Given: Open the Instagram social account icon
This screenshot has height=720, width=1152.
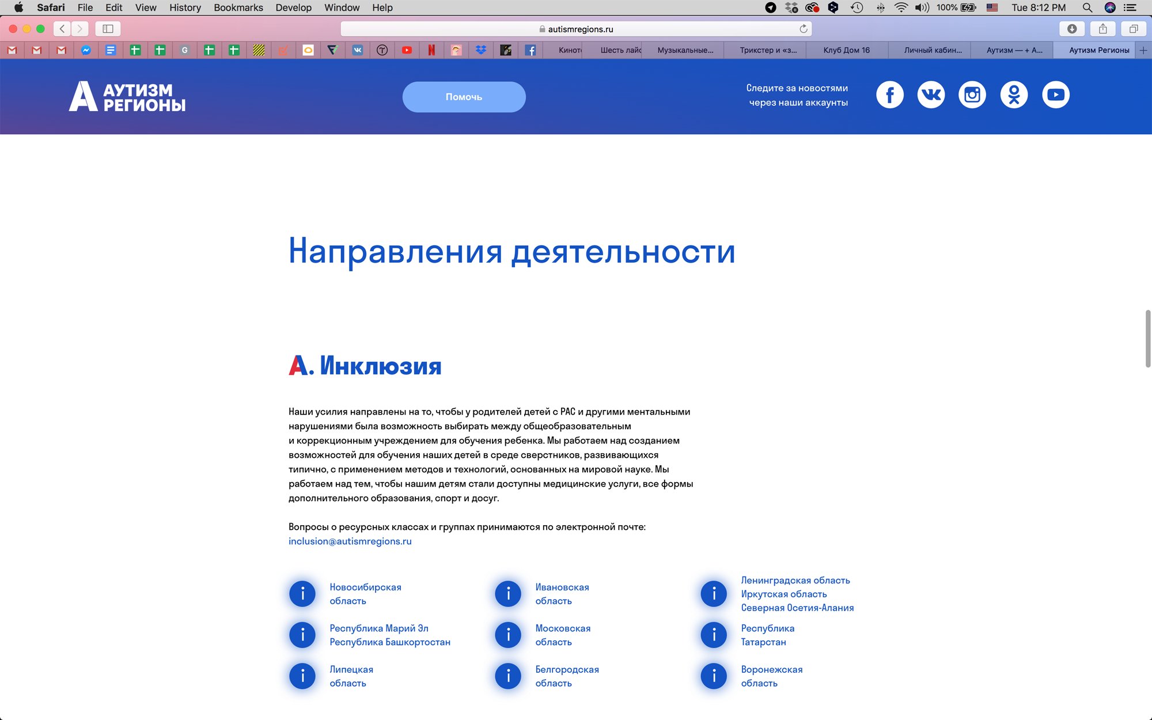Looking at the screenshot, I should click(972, 94).
